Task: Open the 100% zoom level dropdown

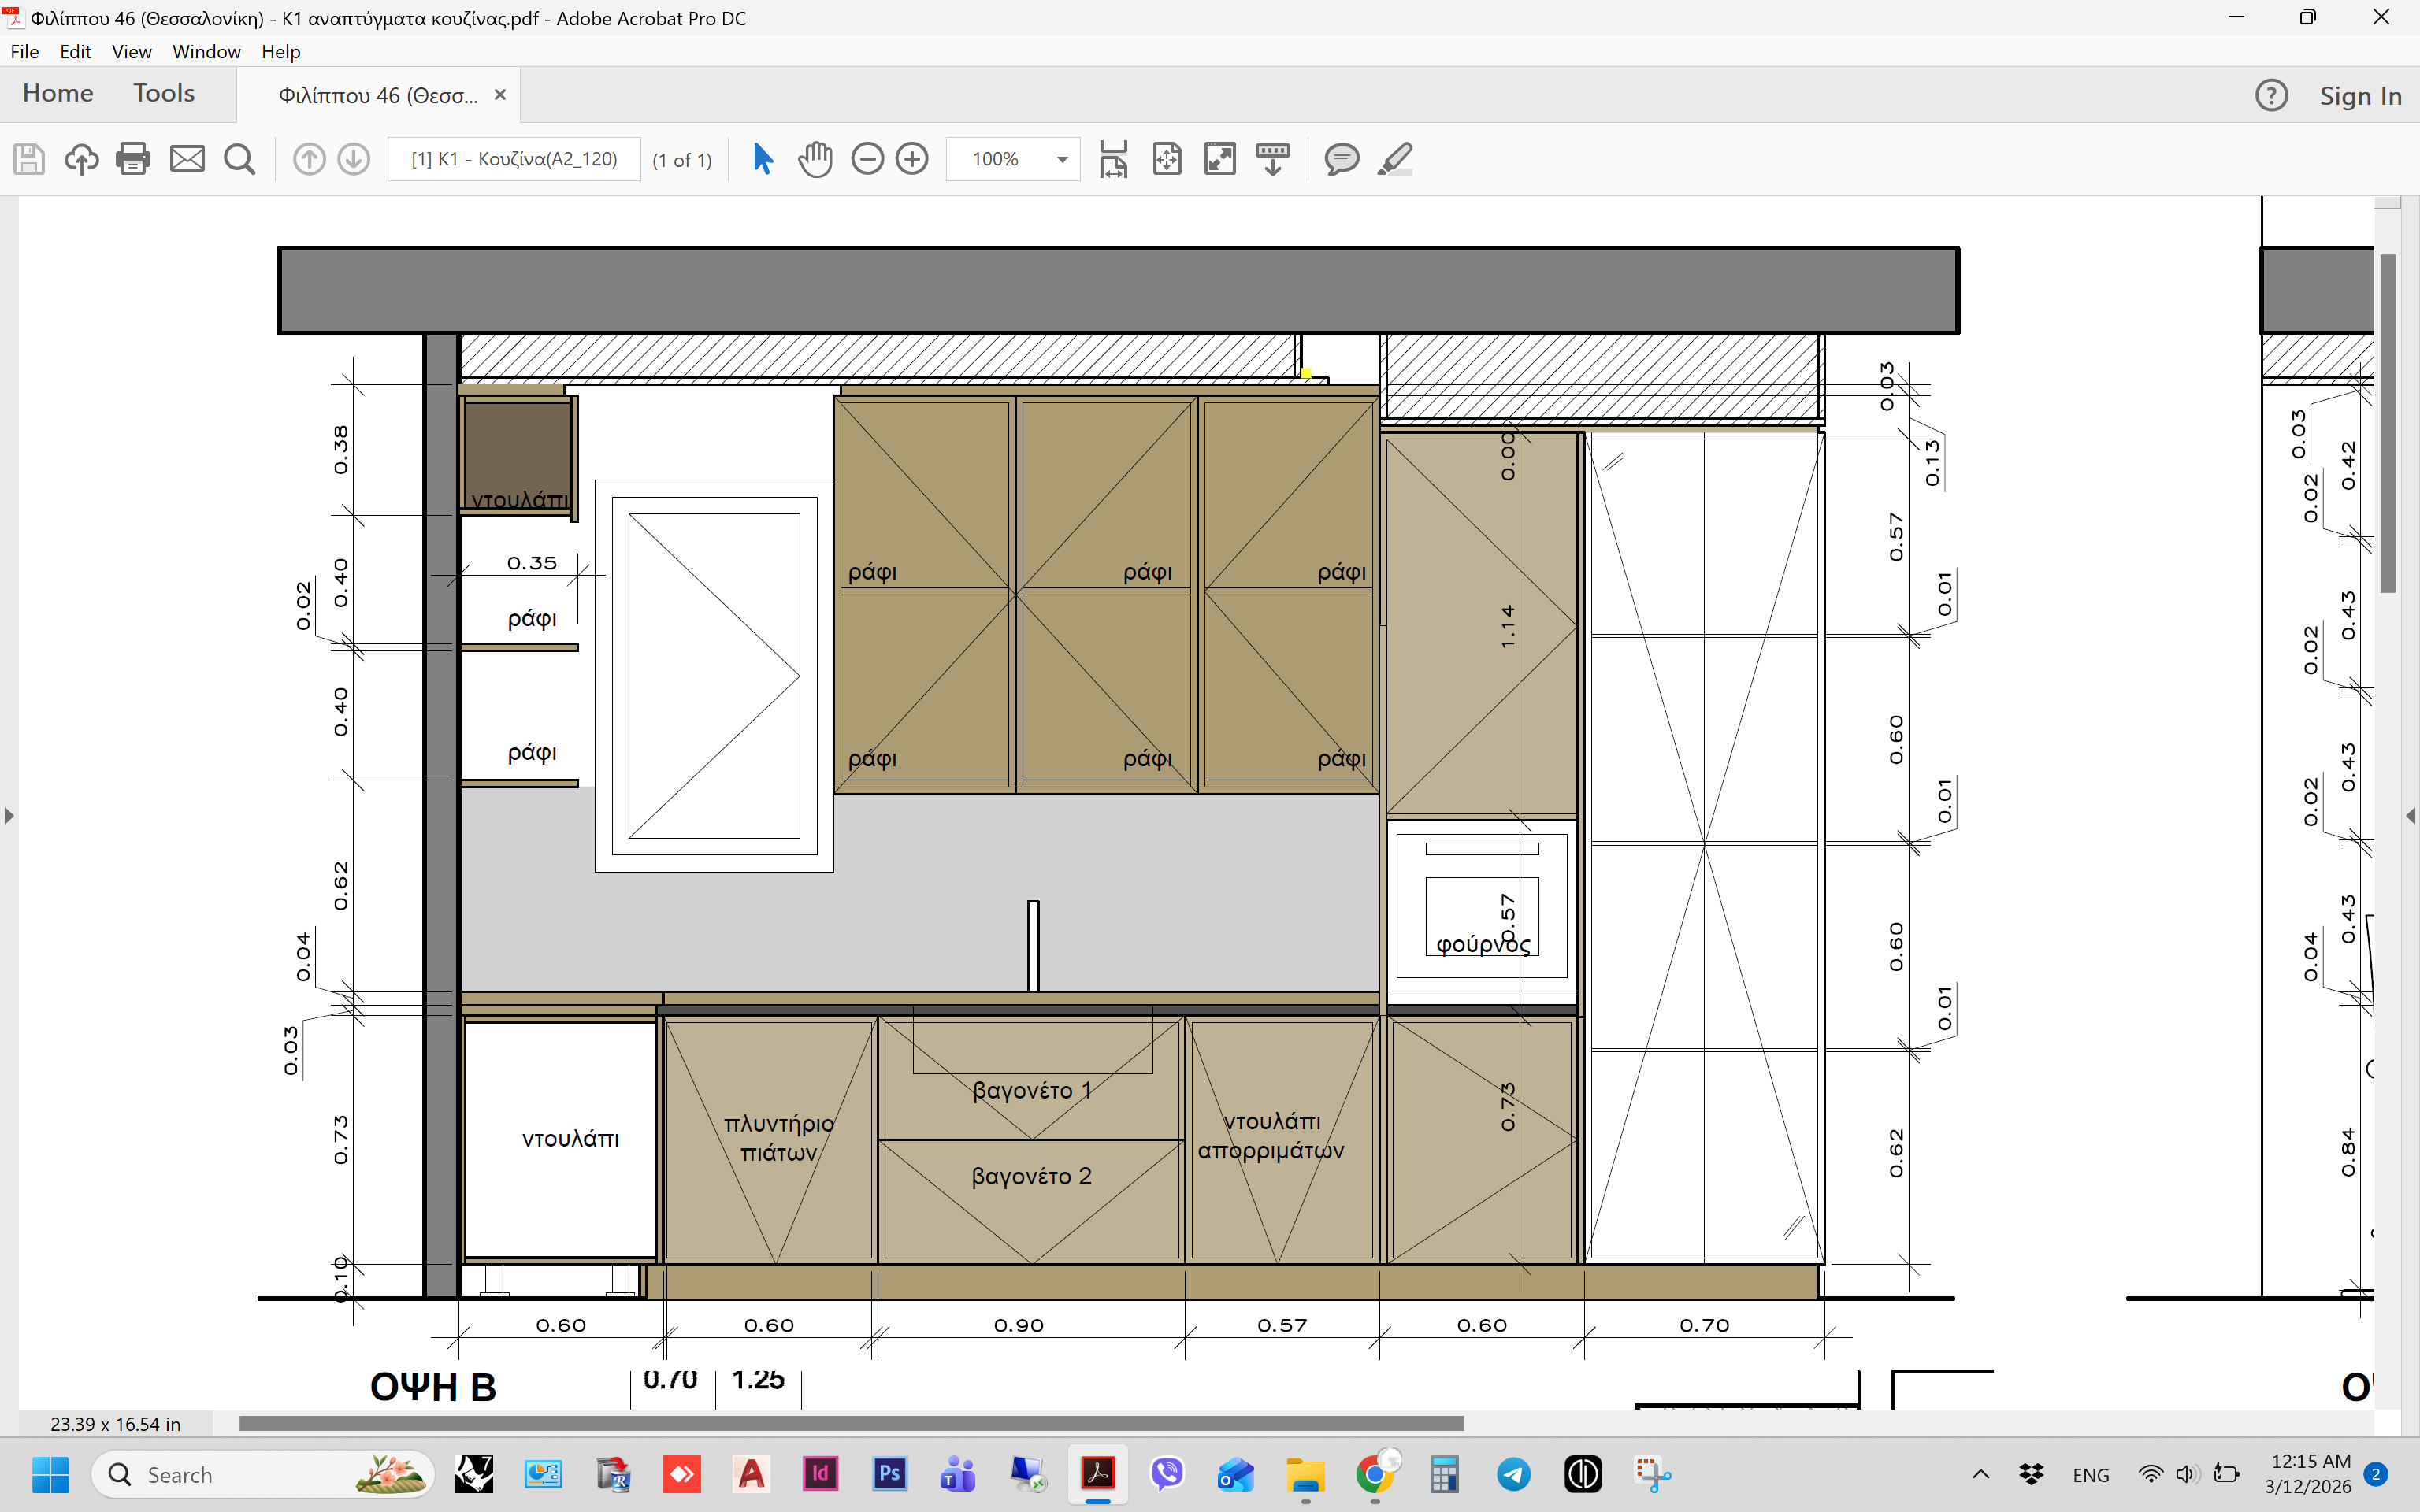Action: click(x=1062, y=159)
